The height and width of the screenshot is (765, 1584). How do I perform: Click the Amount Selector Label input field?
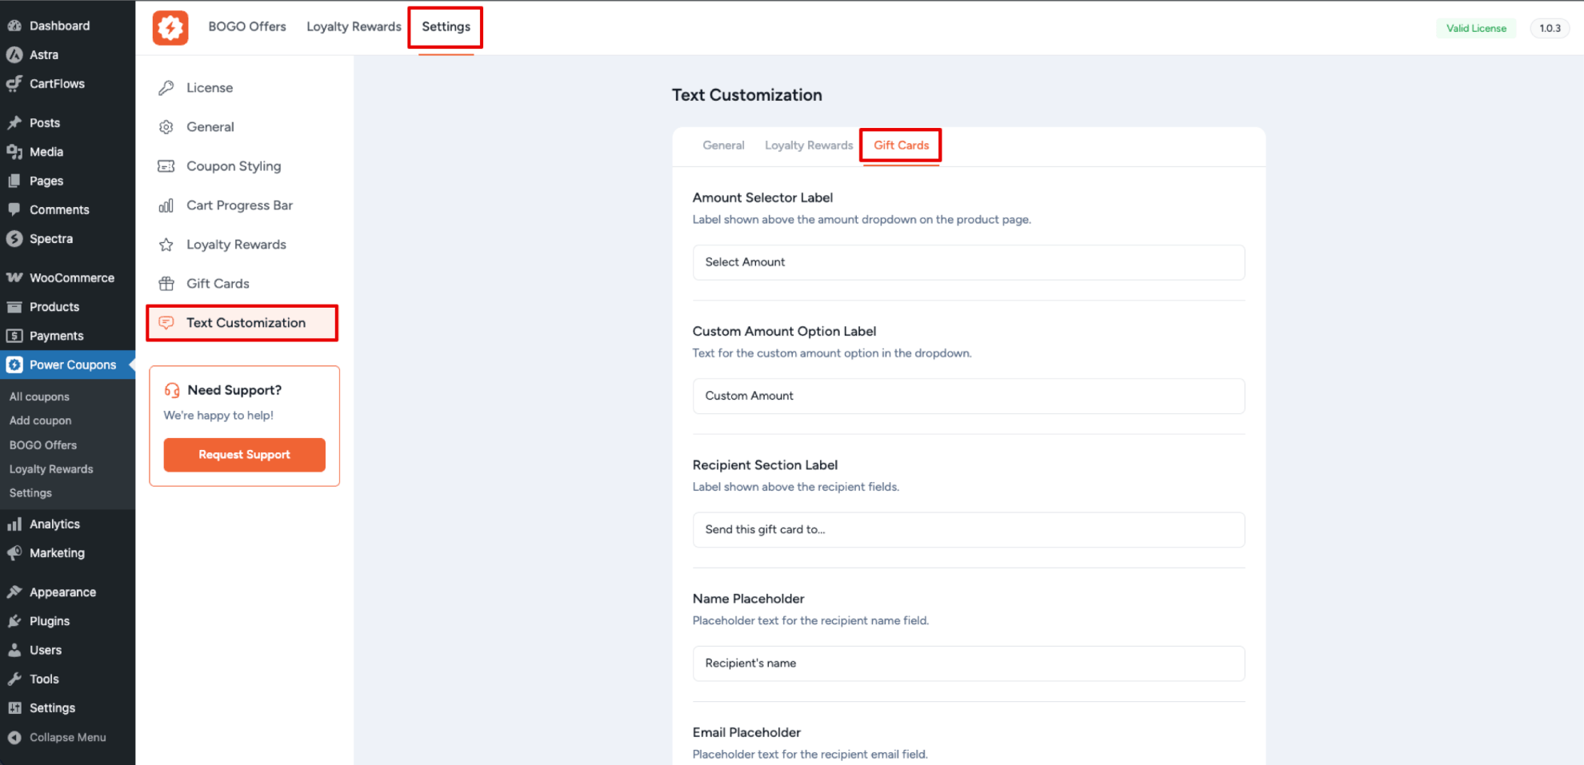click(x=968, y=262)
